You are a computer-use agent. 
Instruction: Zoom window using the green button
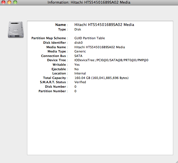15,2
